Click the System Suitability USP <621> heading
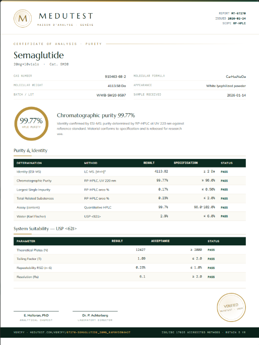Image resolution: width=259 pixels, height=345 pixels. click(x=45, y=229)
